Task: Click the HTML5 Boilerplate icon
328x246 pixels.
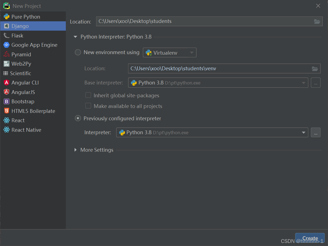Action: (7, 111)
